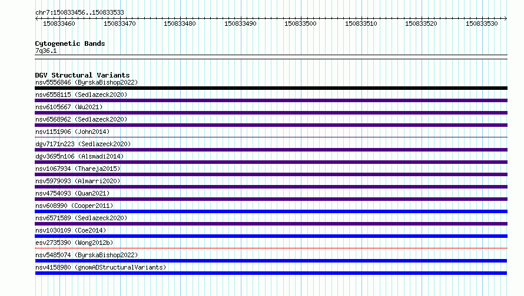
Task: Click the purple dgv7171n223 variant bar
Action: click(271, 150)
